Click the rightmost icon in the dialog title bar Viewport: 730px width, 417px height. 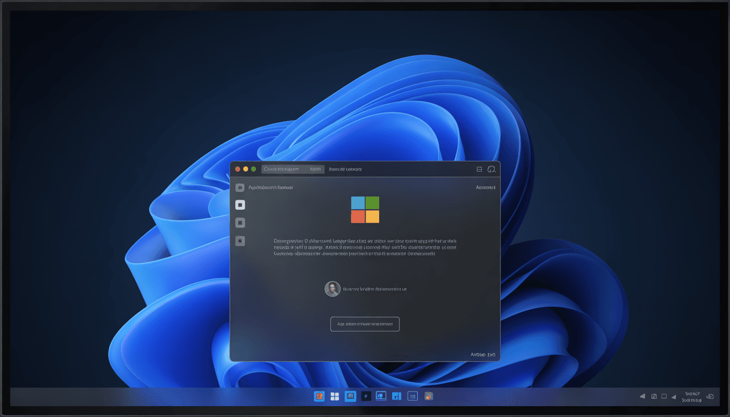pyautogui.click(x=492, y=169)
